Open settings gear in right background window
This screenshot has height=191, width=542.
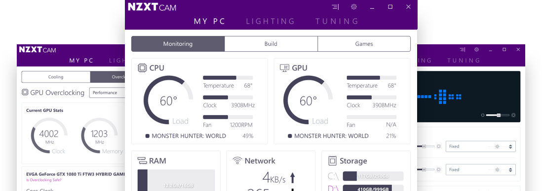point(477,50)
